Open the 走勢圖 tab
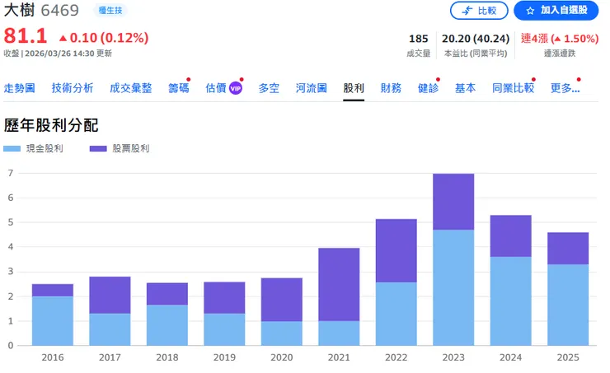 click(20, 88)
